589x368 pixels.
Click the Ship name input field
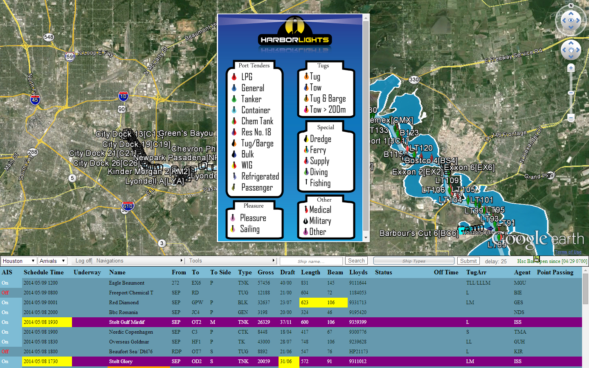tap(311, 261)
